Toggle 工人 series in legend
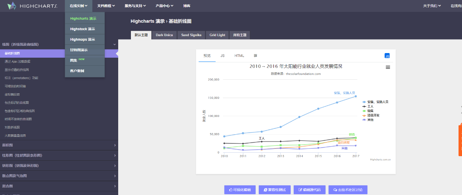462x195 pixels. [x=368, y=106]
